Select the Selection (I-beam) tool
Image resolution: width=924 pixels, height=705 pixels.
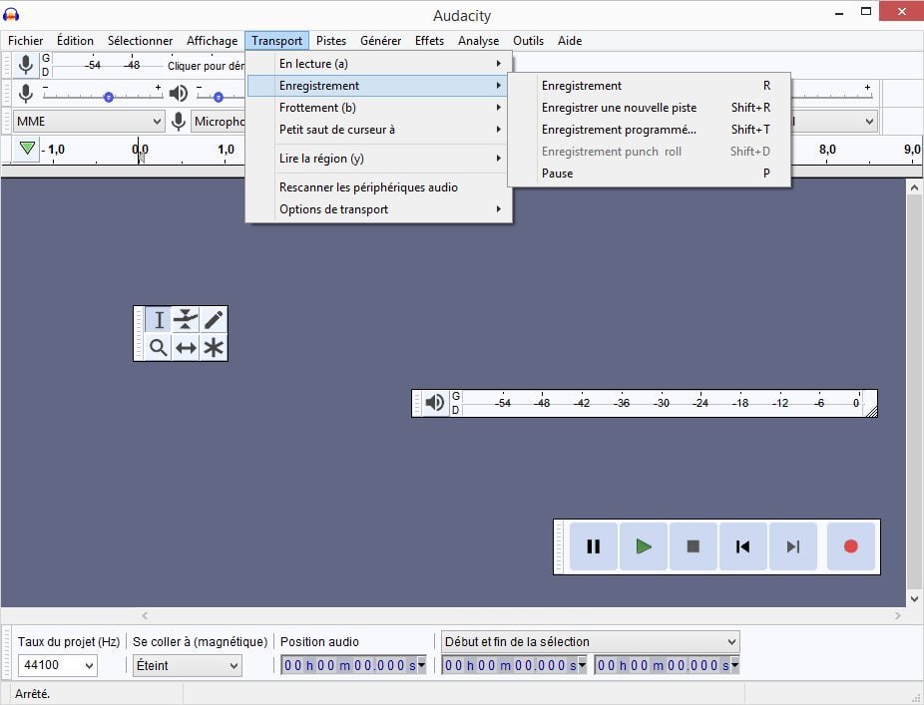(159, 320)
